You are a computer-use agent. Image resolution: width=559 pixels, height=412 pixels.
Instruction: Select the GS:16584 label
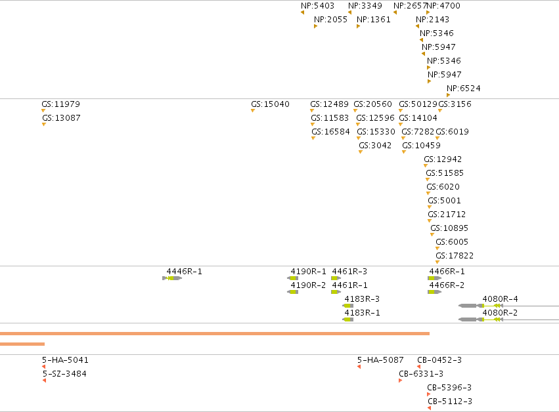coord(330,132)
